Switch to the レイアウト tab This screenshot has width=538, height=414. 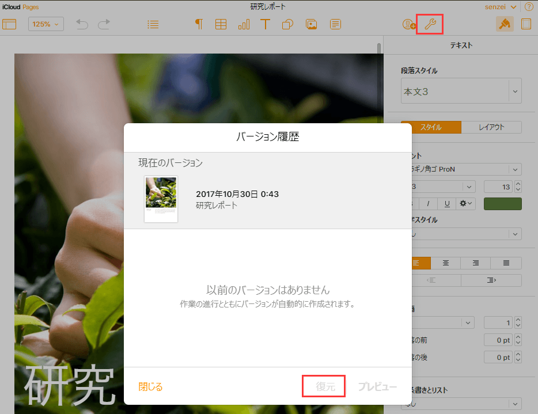coord(492,127)
